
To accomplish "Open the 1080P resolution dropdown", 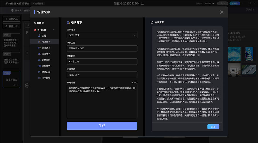I will pyautogui.click(x=209, y=3).
